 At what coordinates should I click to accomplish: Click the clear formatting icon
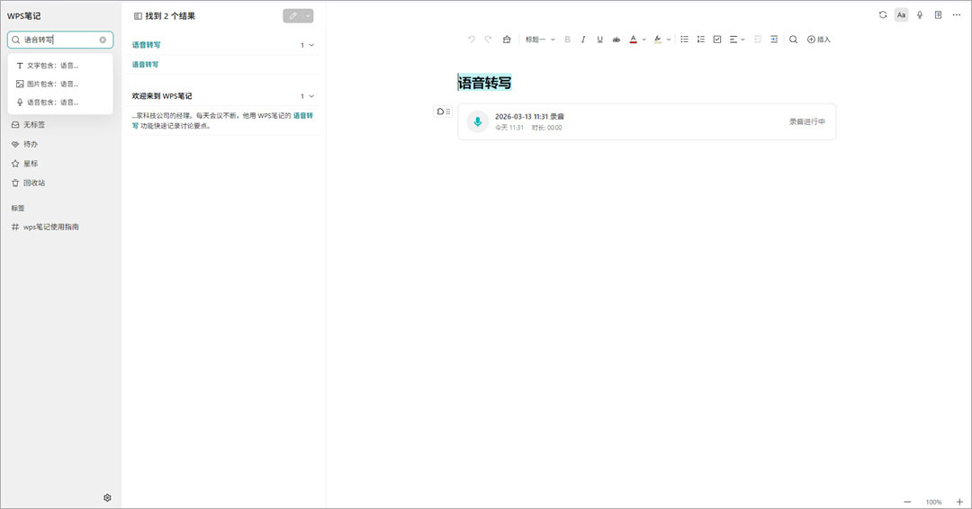507,39
